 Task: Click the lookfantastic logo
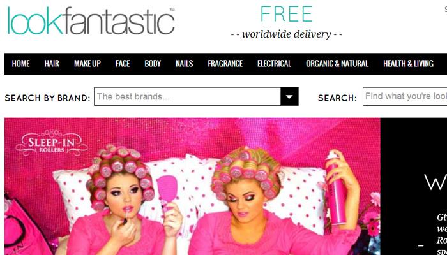click(91, 21)
